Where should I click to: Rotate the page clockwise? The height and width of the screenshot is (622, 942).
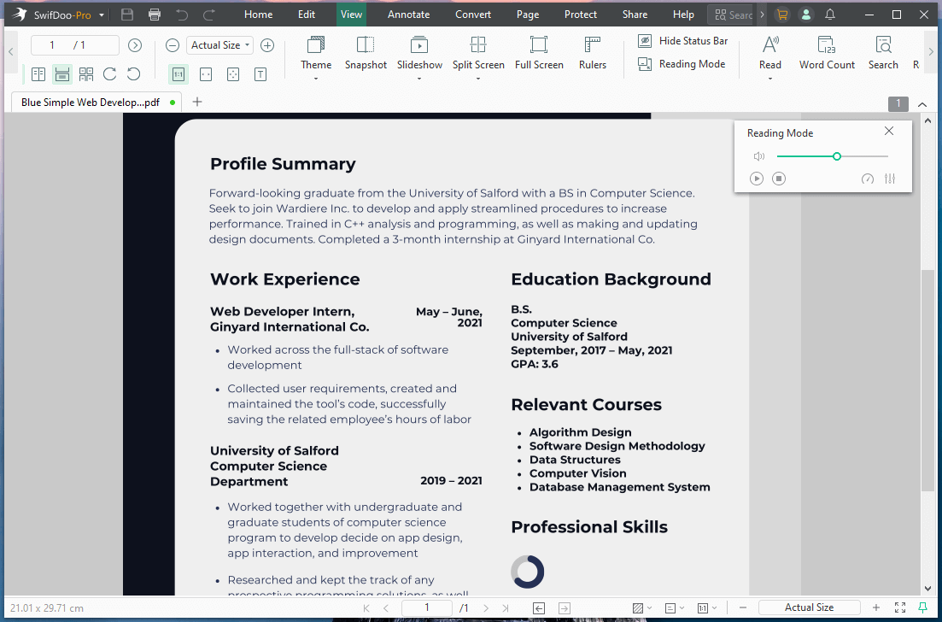(109, 74)
